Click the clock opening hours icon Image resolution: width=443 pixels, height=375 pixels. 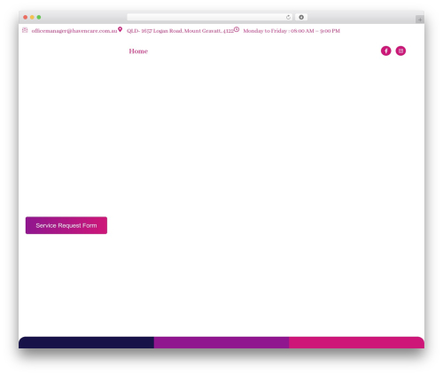237,29
